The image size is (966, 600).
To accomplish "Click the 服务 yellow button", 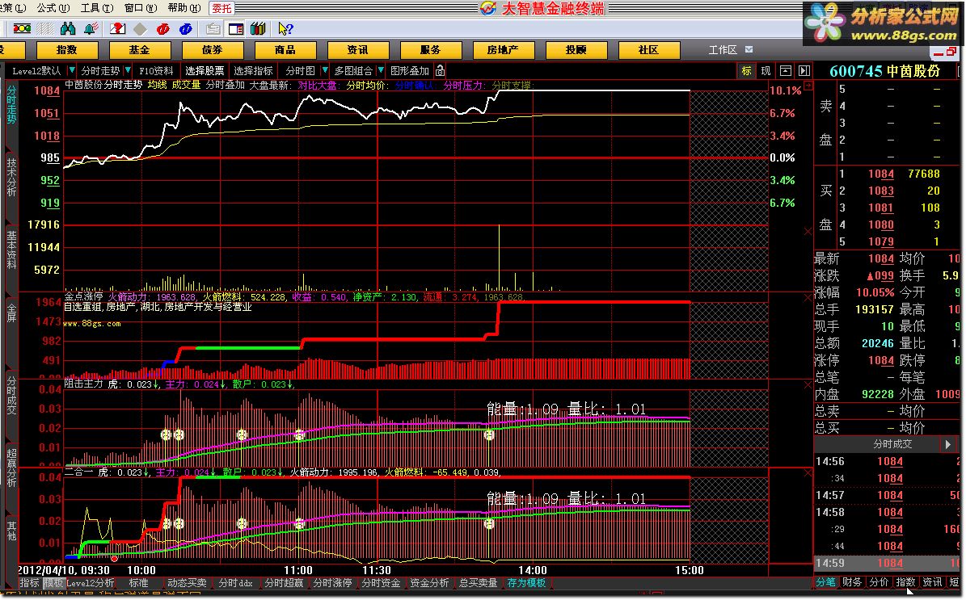I will click(431, 50).
